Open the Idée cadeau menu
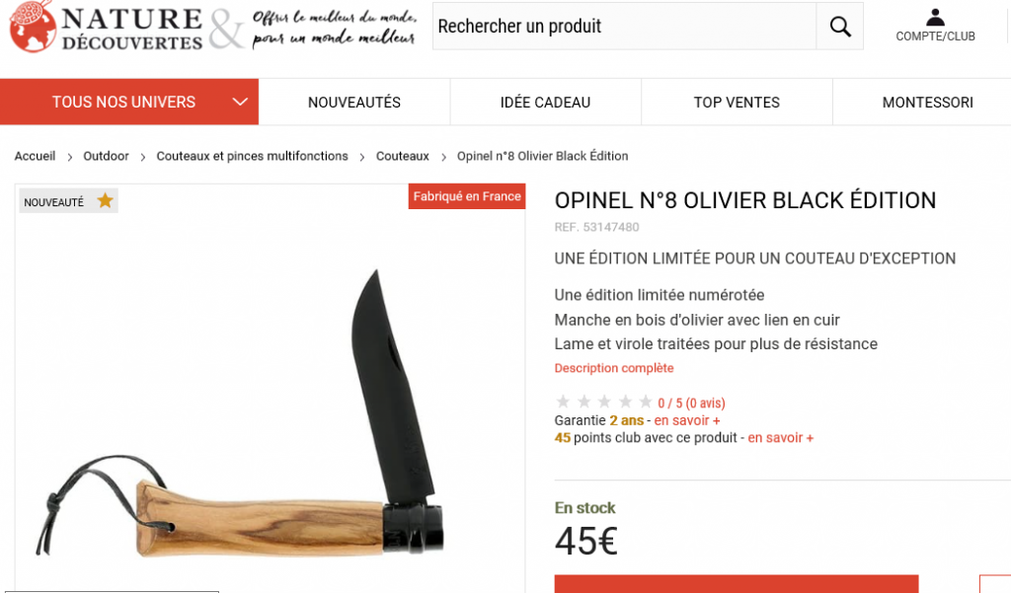This screenshot has height=593, width=1011. (545, 102)
